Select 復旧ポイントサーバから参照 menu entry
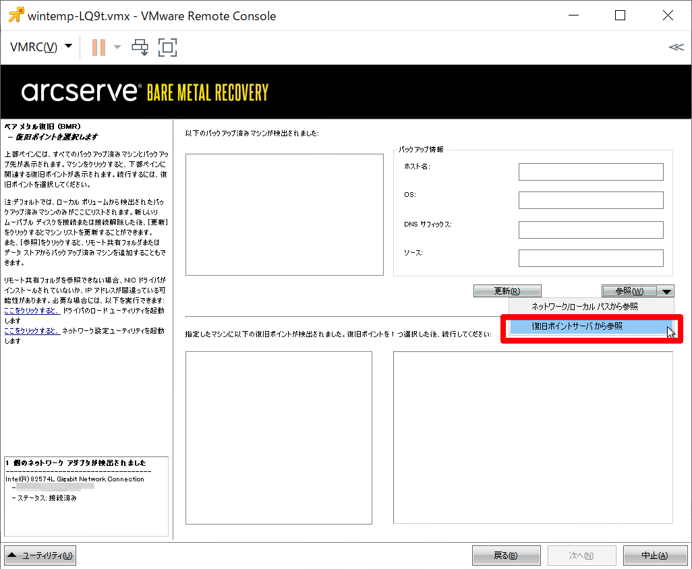Screen dimensions: 692x569 point(592,326)
